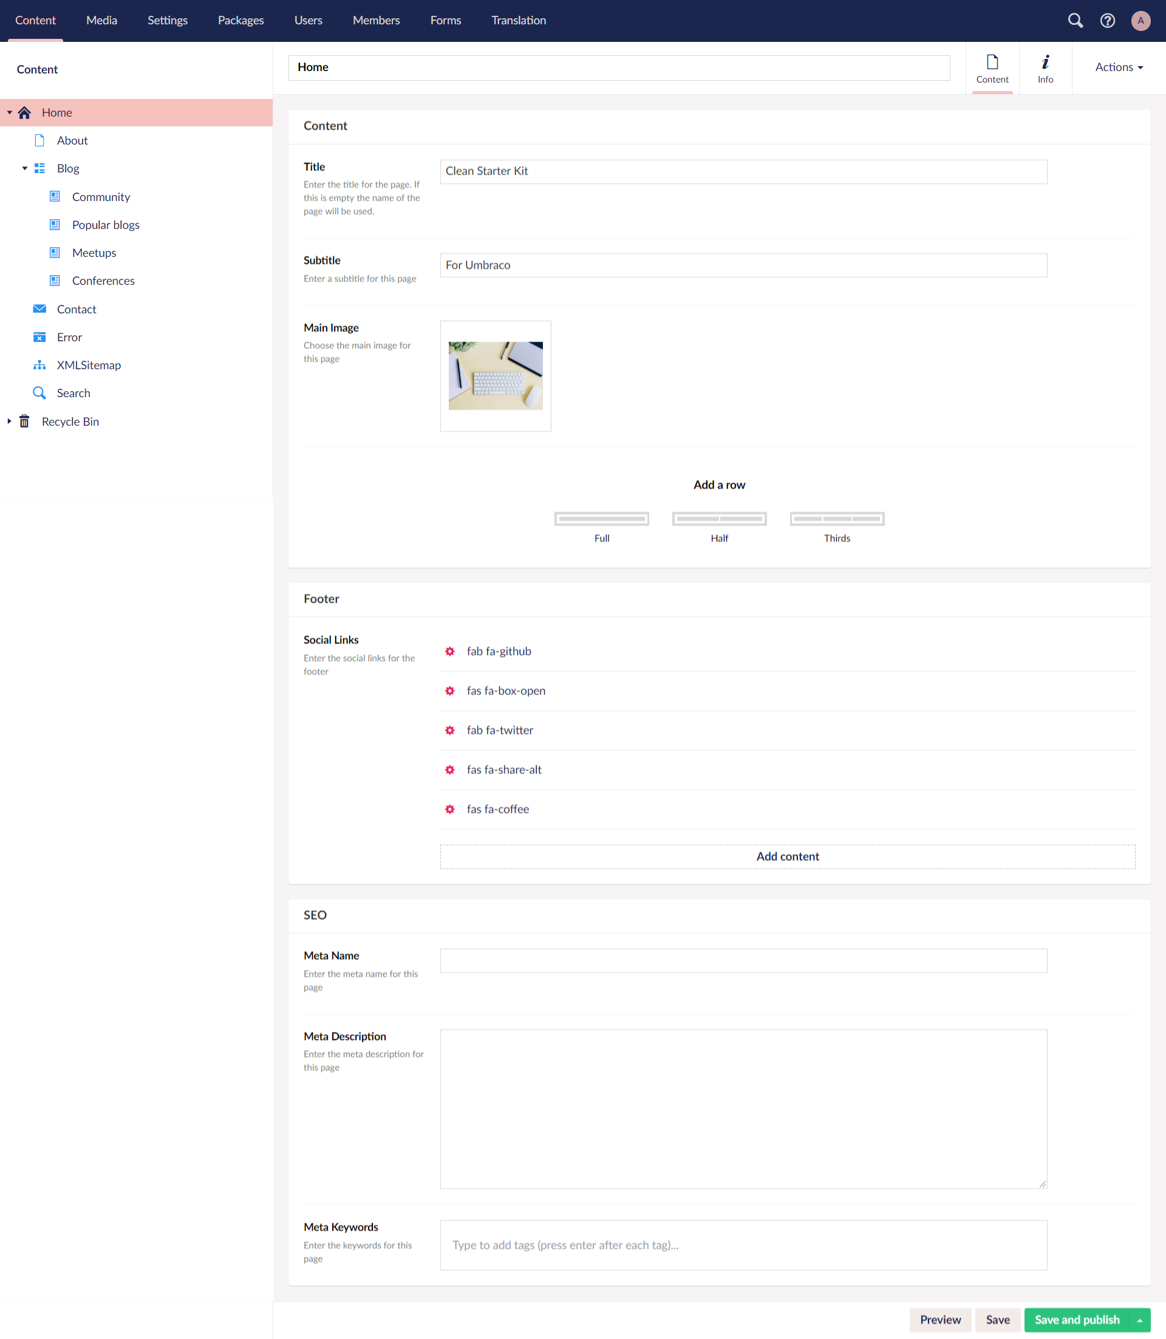Open the Actions dropdown
This screenshot has width=1166, height=1339.
click(x=1119, y=67)
